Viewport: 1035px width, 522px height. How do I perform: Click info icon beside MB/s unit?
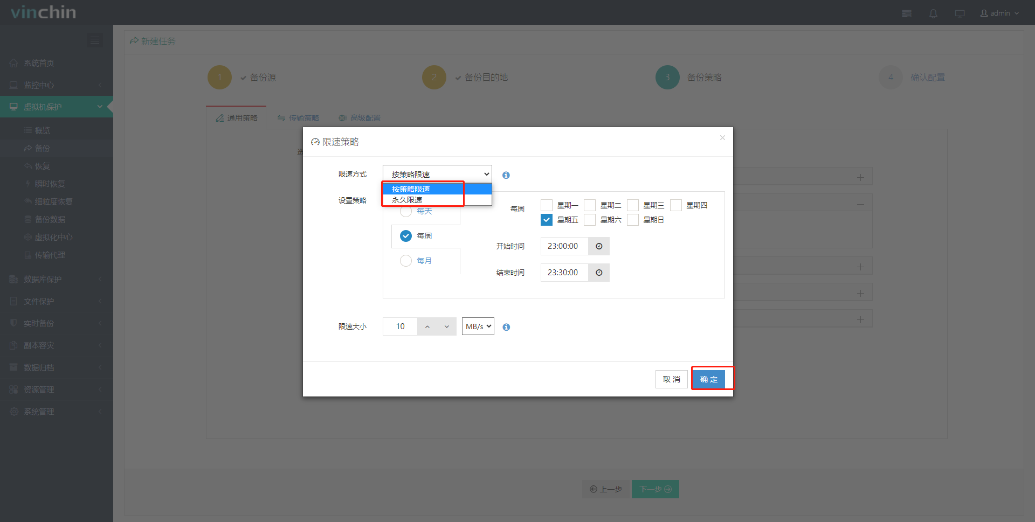[506, 327]
